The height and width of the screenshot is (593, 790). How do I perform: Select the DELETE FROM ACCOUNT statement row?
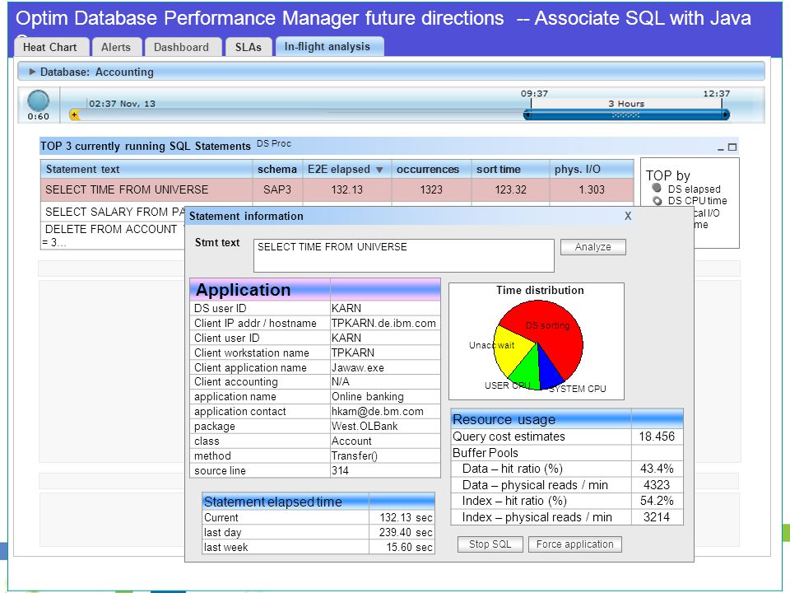(x=113, y=236)
